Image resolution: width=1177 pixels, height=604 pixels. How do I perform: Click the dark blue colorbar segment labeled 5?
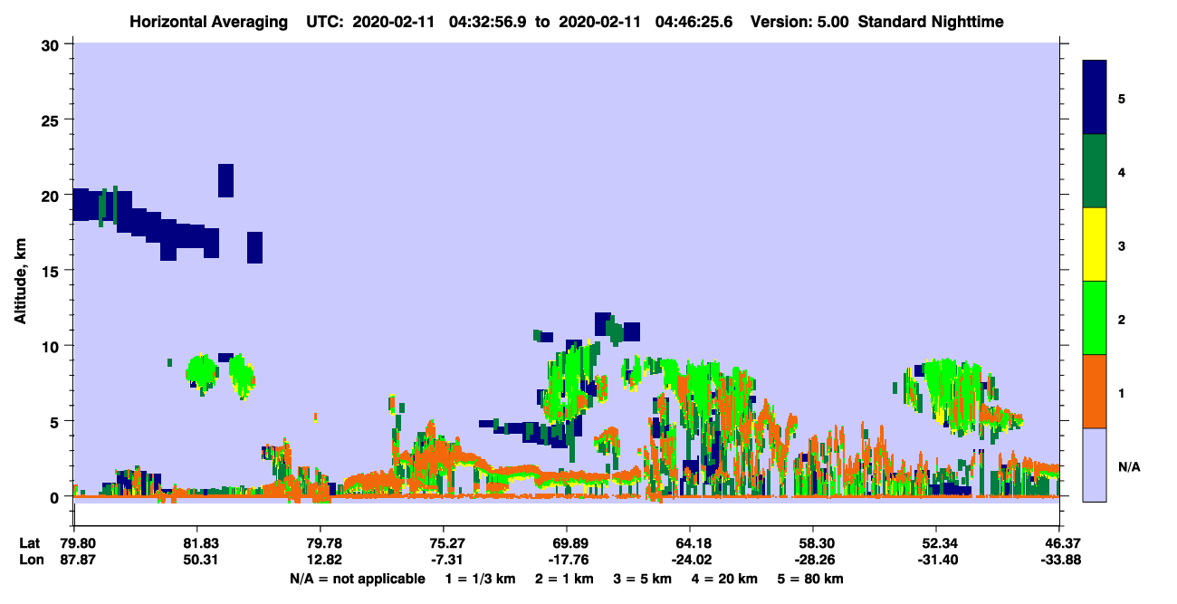(1095, 98)
